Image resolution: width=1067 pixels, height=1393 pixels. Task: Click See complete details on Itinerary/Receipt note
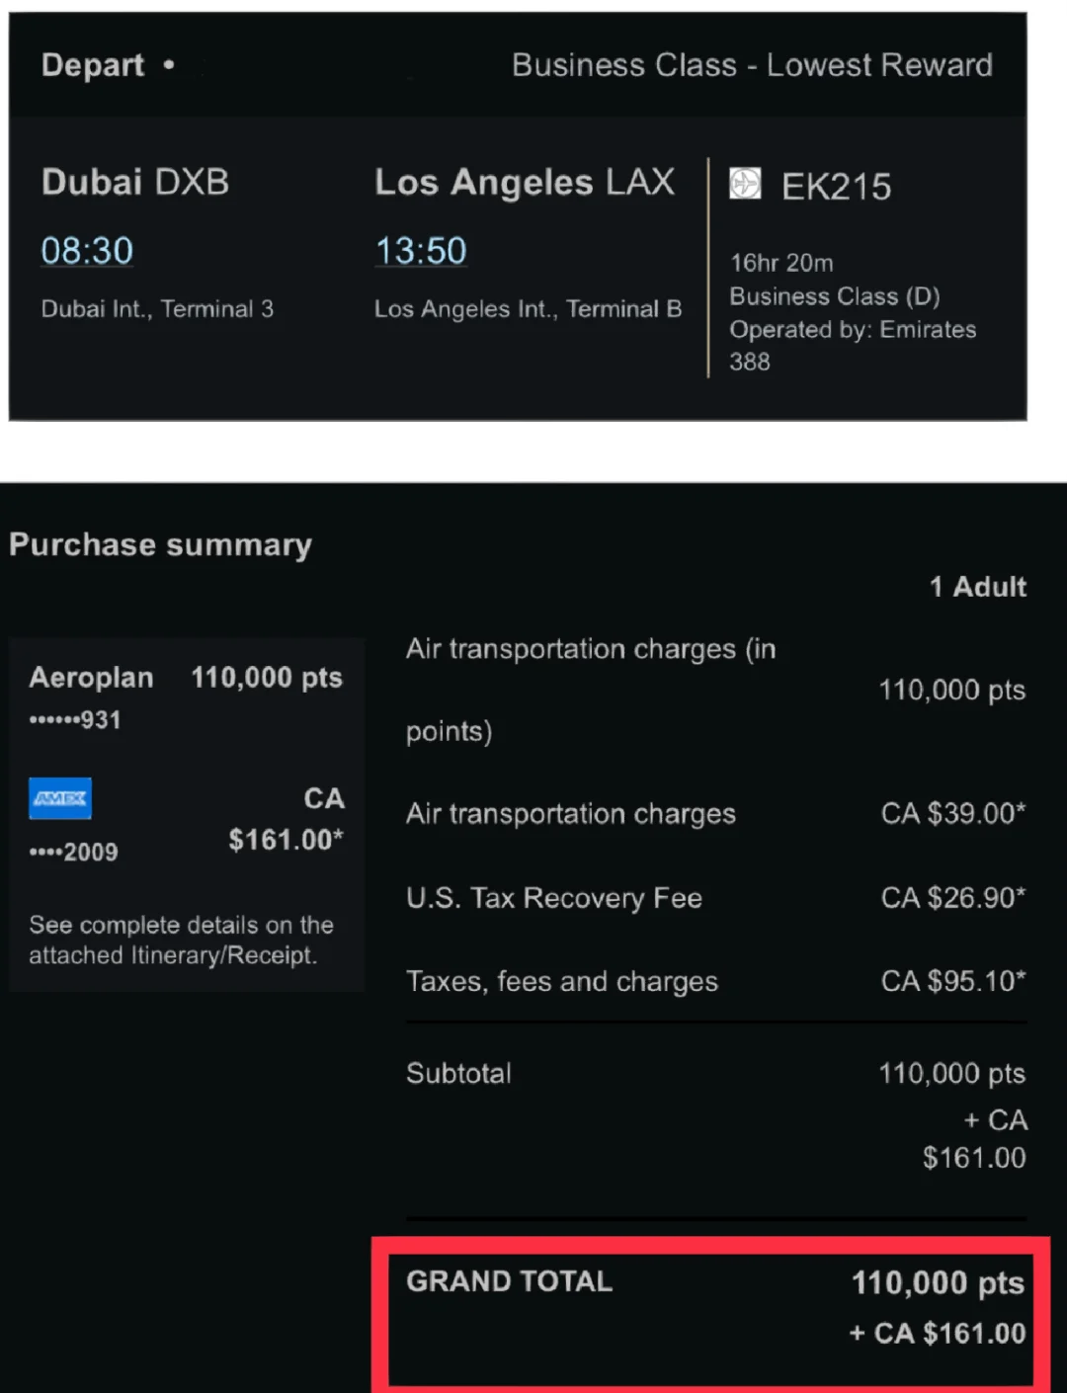coord(181,940)
